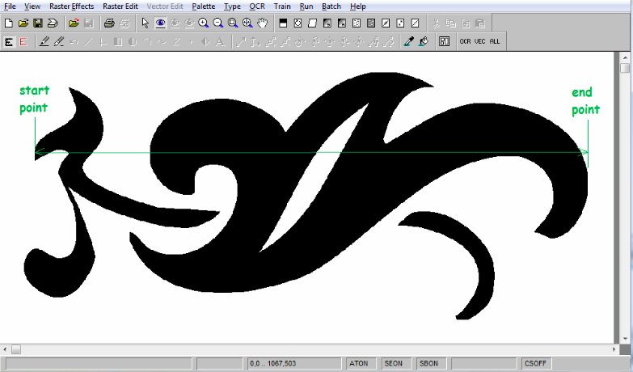Toggle the SEON status indicator

point(394,364)
